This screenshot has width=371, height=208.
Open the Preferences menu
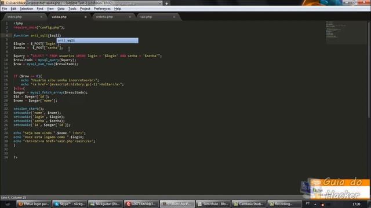[102, 9]
